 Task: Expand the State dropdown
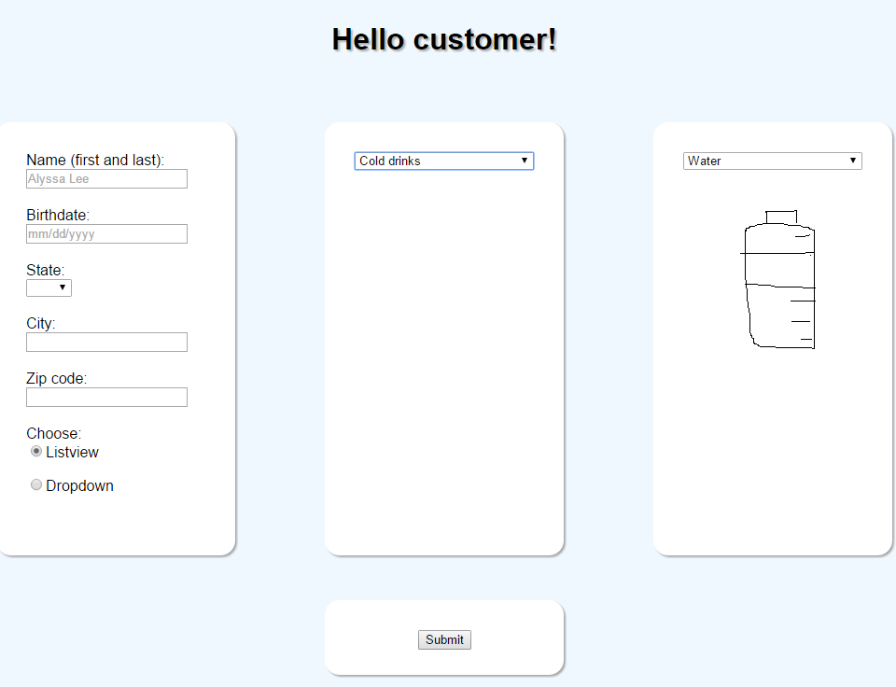click(x=49, y=288)
